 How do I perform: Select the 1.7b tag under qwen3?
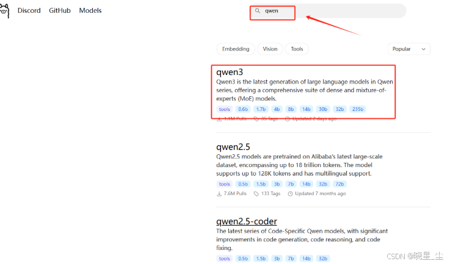point(261,109)
